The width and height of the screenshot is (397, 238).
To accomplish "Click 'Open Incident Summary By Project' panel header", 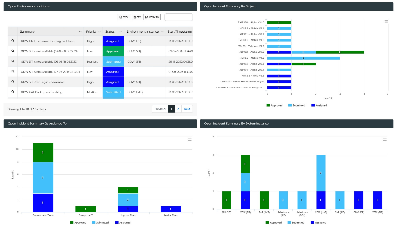I will (297, 6).
